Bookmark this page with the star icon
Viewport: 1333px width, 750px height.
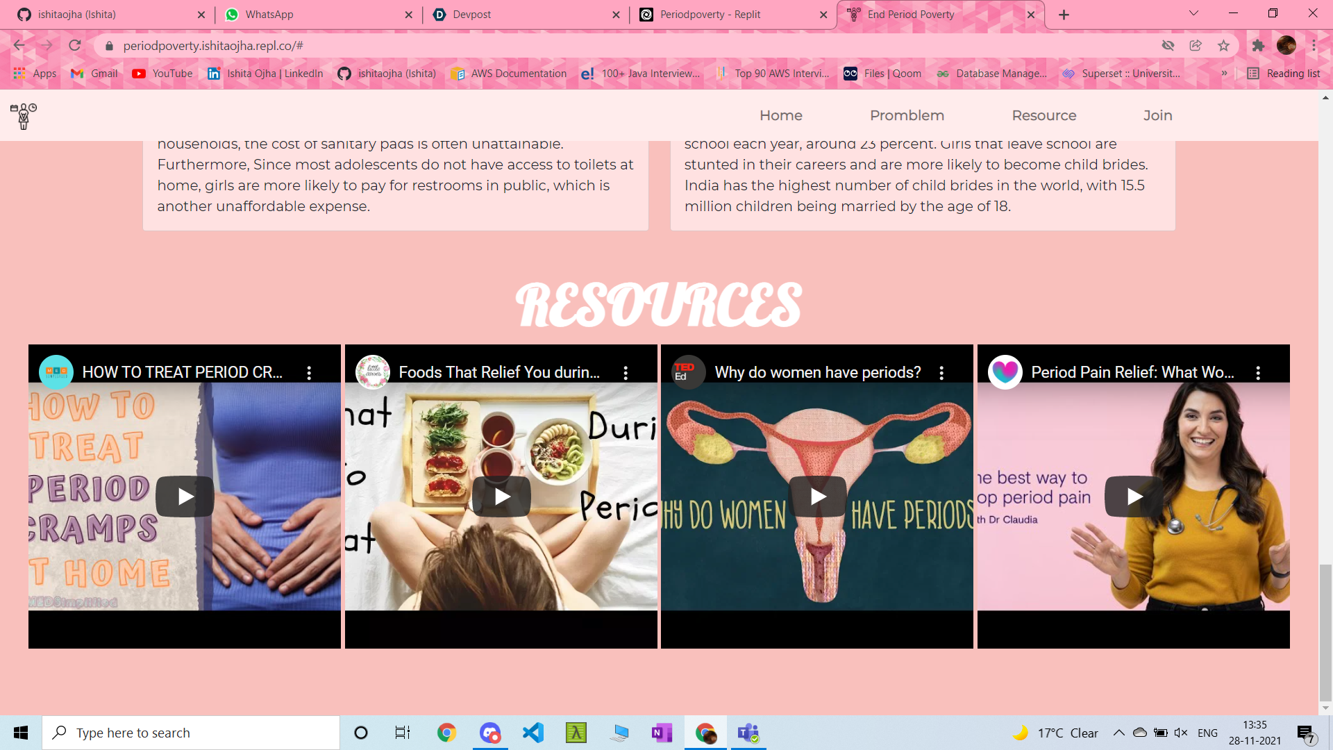1223,46
